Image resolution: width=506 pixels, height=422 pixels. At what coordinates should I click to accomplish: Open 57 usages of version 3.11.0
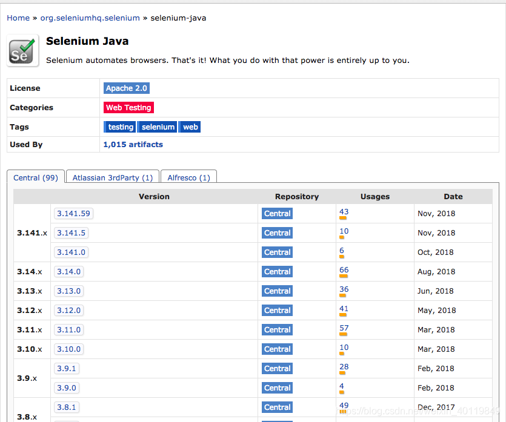[344, 328]
